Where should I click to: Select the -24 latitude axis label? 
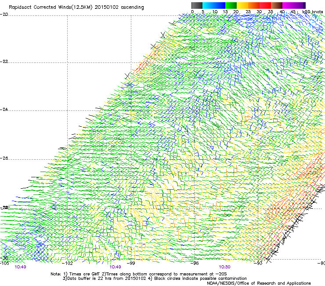(x=4, y=110)
